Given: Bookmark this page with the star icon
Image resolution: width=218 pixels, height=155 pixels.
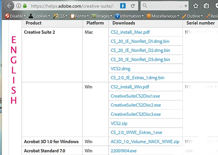Looking at the screenshot, I should coord(196,6).
